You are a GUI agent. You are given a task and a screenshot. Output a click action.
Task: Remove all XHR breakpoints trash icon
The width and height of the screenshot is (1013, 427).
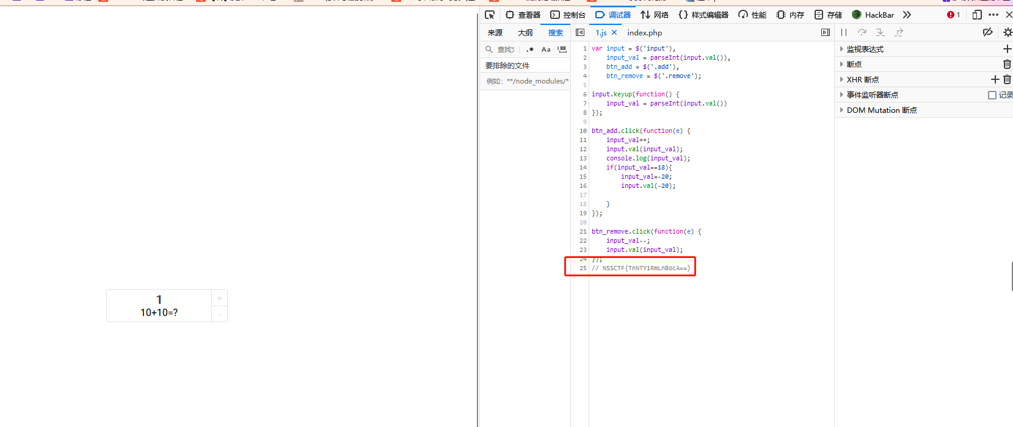[x=1007, y=79]
